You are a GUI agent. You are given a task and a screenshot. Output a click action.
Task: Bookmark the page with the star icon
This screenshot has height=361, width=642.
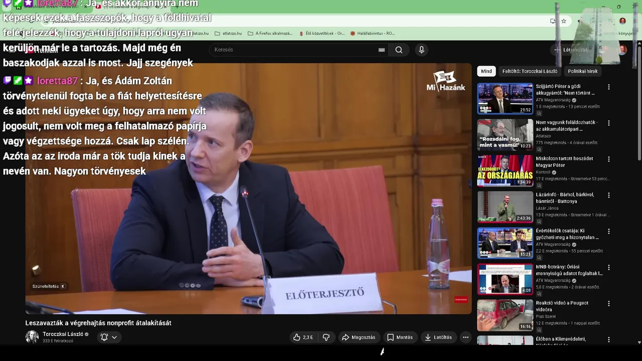[564, 21]
